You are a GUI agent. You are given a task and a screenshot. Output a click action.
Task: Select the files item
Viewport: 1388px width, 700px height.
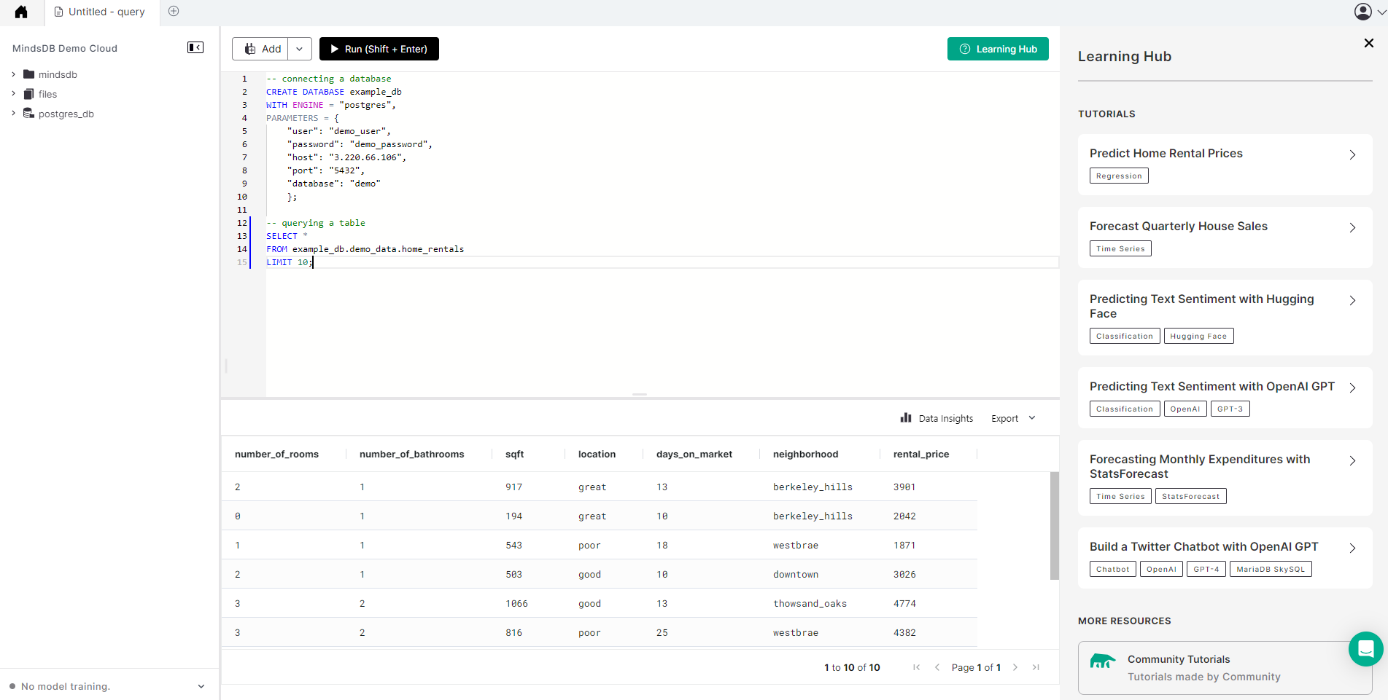click(40, 94)
